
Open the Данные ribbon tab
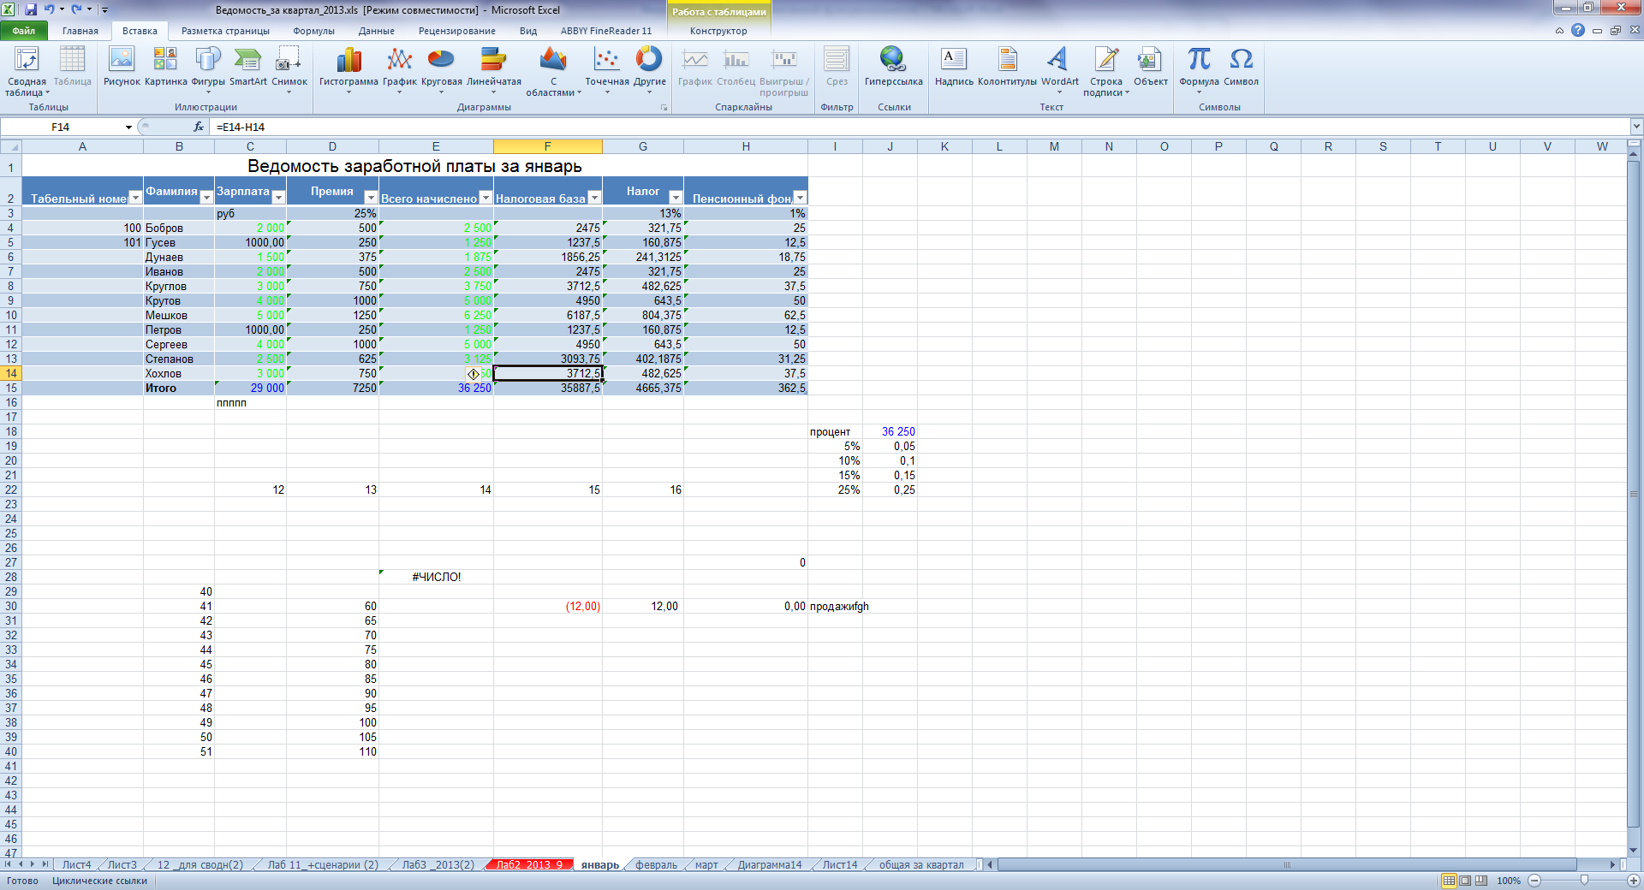point(377,31)
